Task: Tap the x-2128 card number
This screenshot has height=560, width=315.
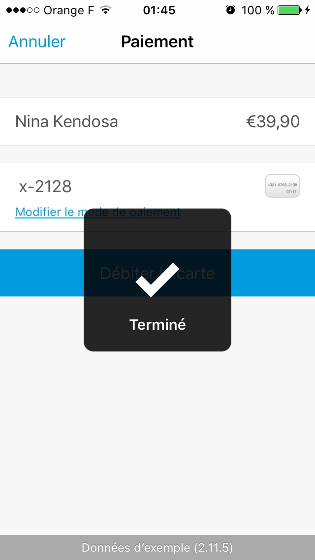Action: (45, 186)
